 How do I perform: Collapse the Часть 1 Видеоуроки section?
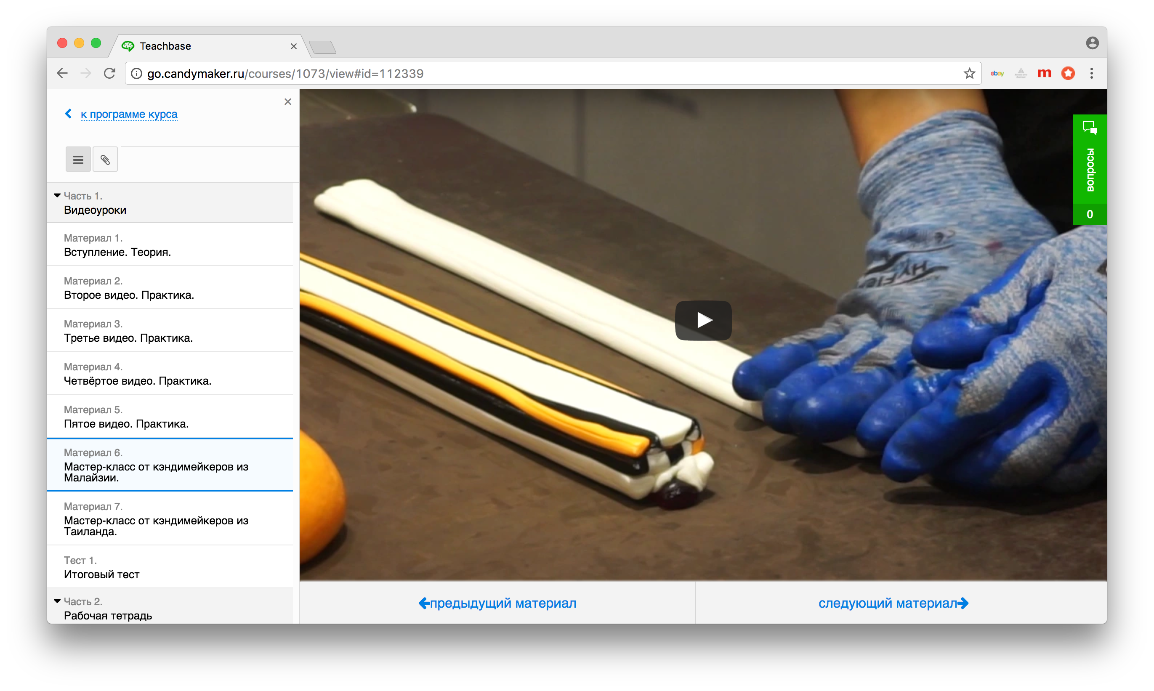coord(57,196)
